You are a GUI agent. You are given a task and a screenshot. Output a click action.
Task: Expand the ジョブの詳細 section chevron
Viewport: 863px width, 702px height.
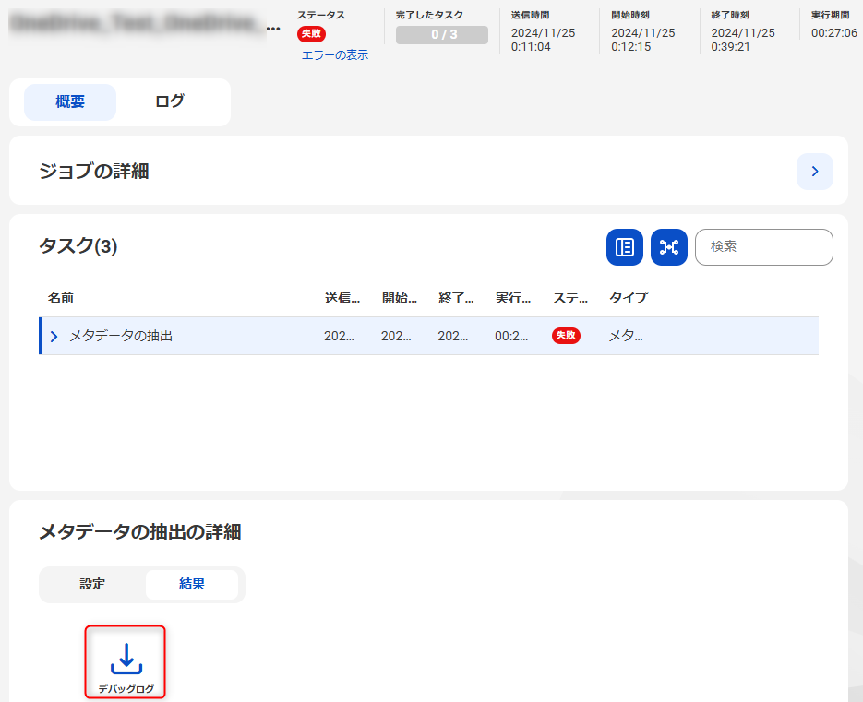coord(815,171)
